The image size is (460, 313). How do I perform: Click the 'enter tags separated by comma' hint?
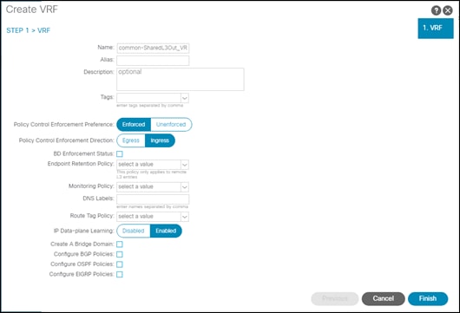(x=150, y=106)
